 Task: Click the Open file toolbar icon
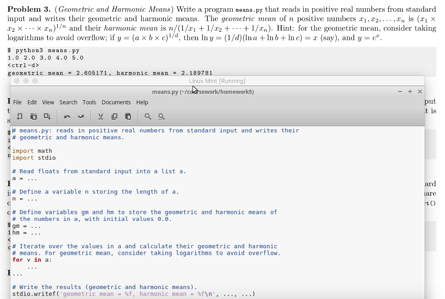point(33,116)
